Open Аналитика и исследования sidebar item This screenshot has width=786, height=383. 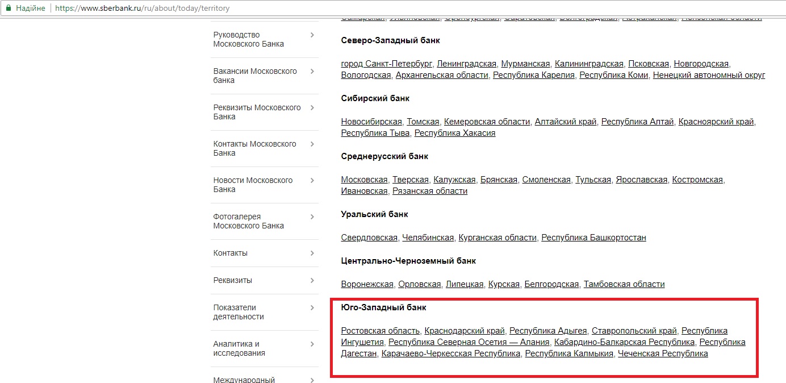click(240, 348)
